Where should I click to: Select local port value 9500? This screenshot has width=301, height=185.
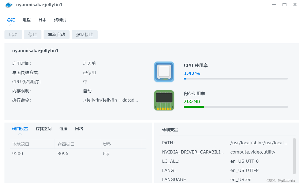pos(18,154)
